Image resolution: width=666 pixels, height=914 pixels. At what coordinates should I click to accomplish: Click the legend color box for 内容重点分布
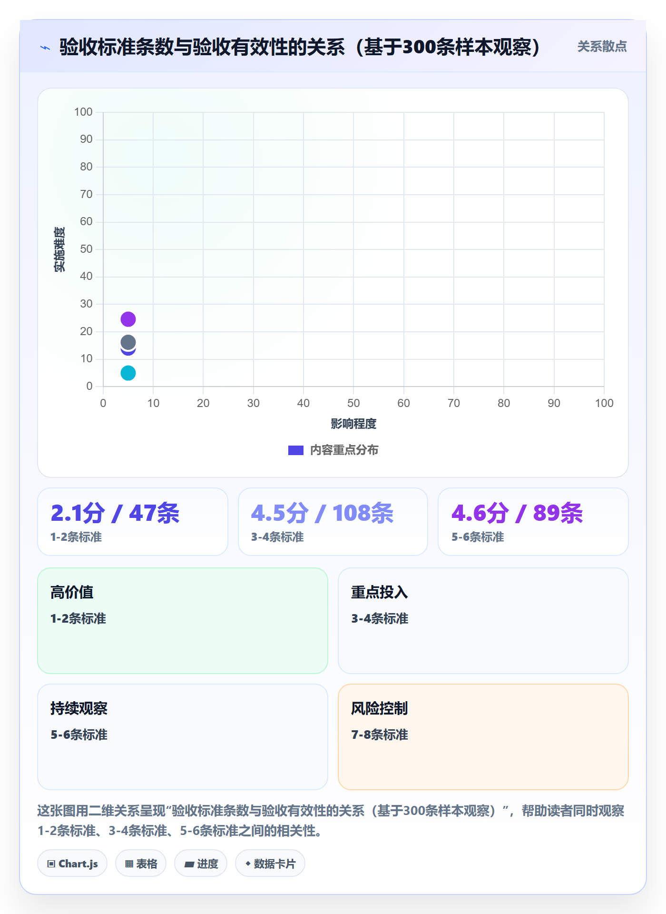point(296,450)
